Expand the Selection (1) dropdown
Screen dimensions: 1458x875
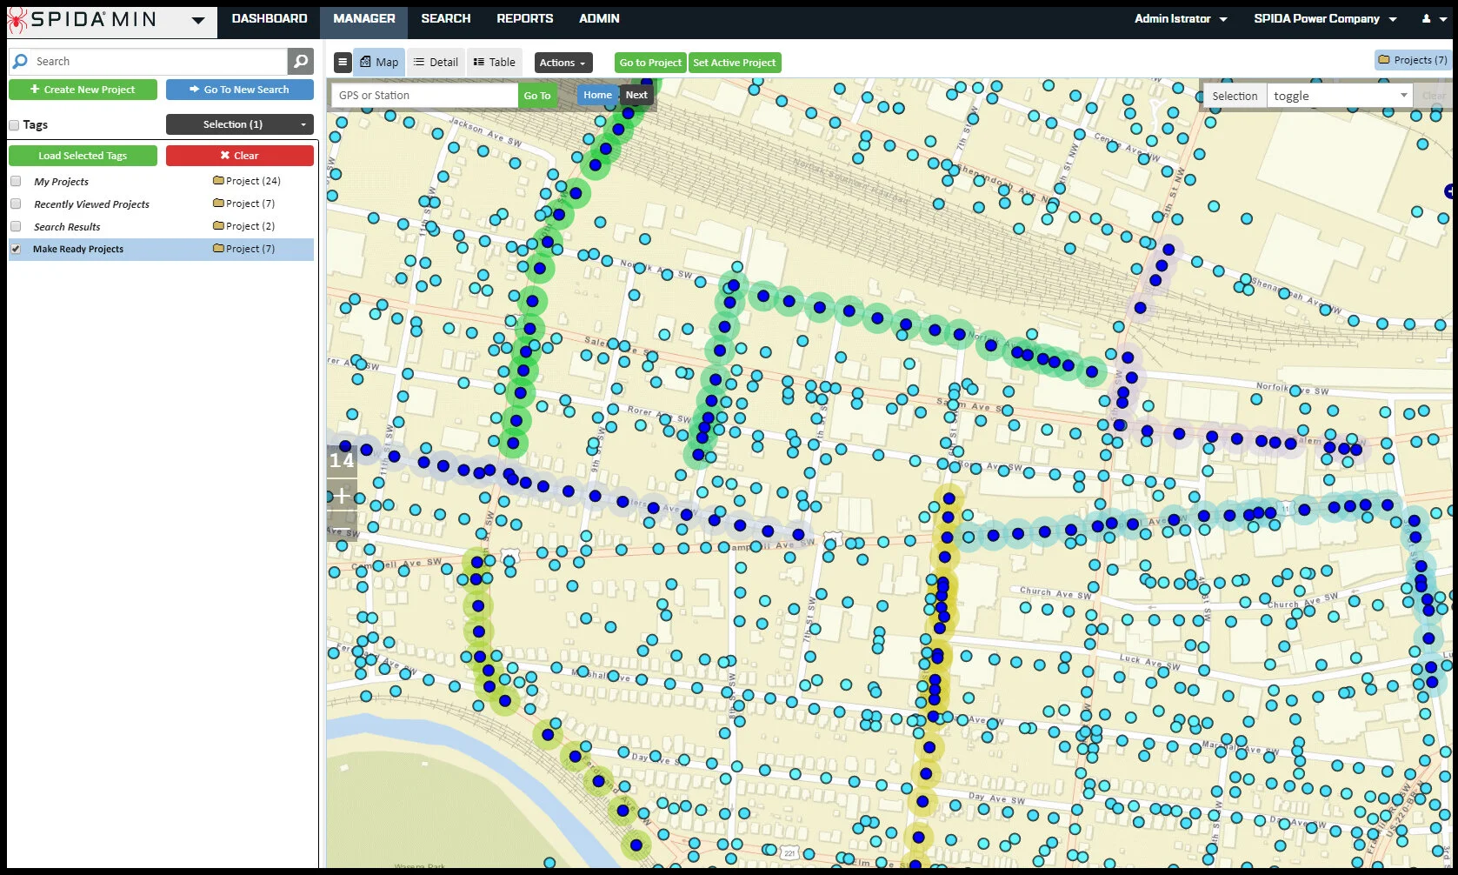point(240,124)
